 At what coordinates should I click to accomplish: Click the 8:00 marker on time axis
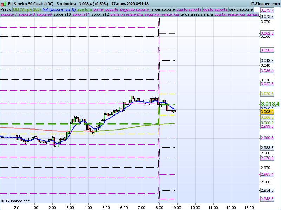(159, 207)
